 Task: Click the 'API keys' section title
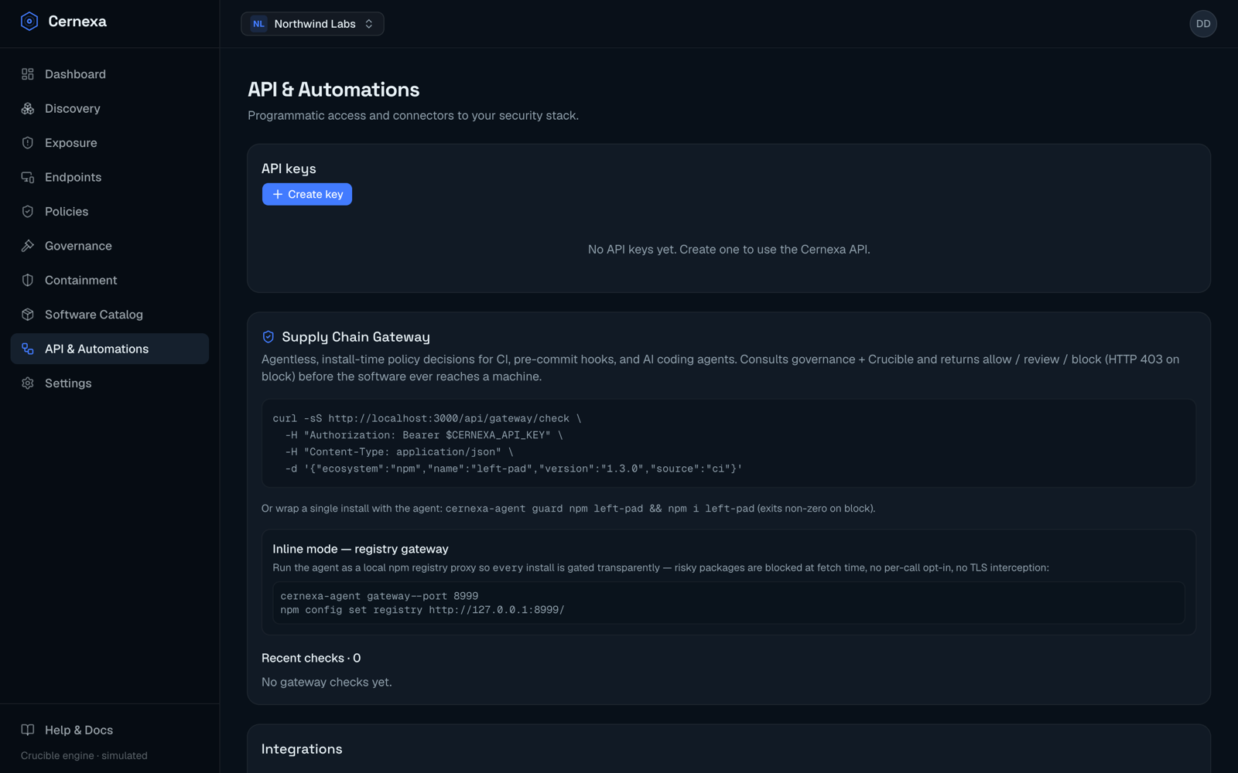tap(289, 169)
